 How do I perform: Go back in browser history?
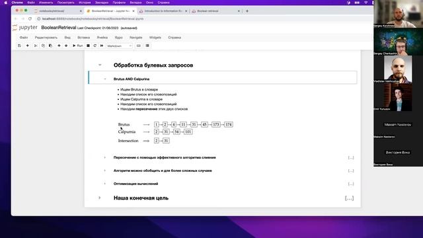point(16,19)
